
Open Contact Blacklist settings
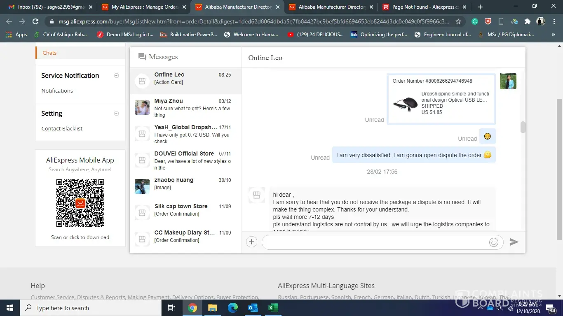[62, 128]
